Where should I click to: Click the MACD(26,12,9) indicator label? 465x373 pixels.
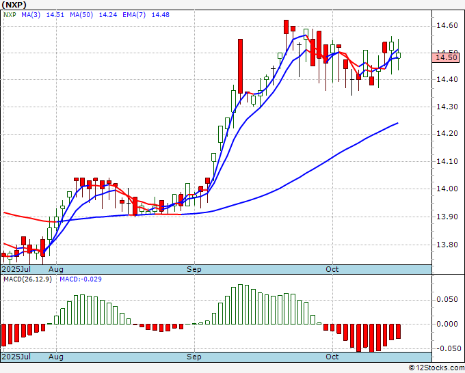27,279
